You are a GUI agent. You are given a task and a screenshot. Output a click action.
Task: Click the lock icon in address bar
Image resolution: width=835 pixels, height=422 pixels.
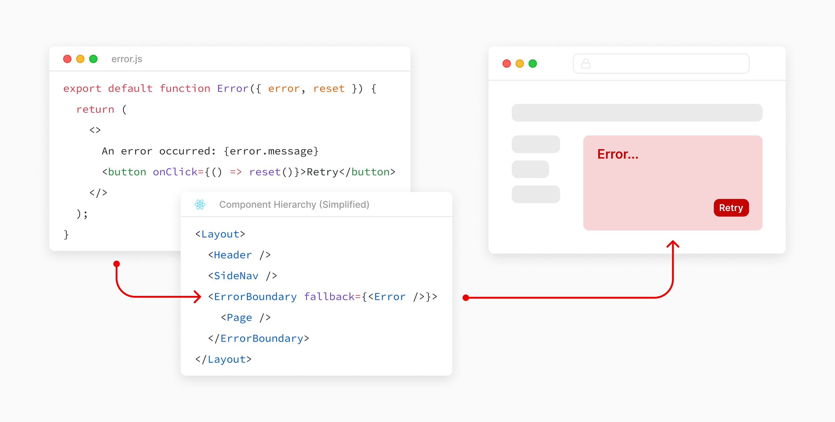pos(586,63)
